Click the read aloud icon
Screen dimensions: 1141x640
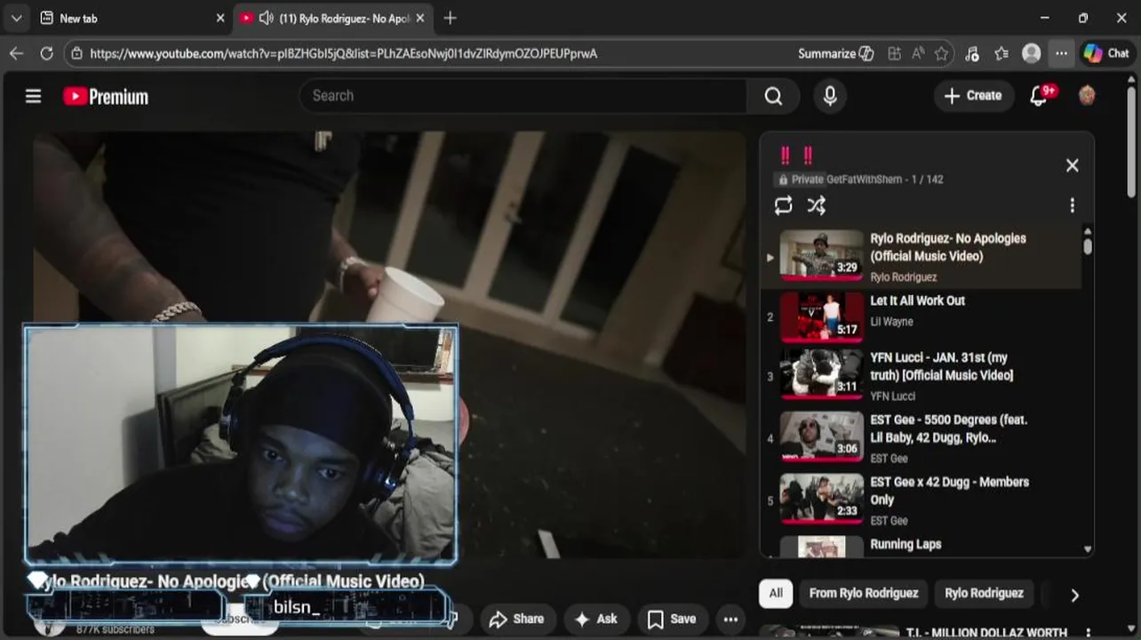[x=918, y=53]
